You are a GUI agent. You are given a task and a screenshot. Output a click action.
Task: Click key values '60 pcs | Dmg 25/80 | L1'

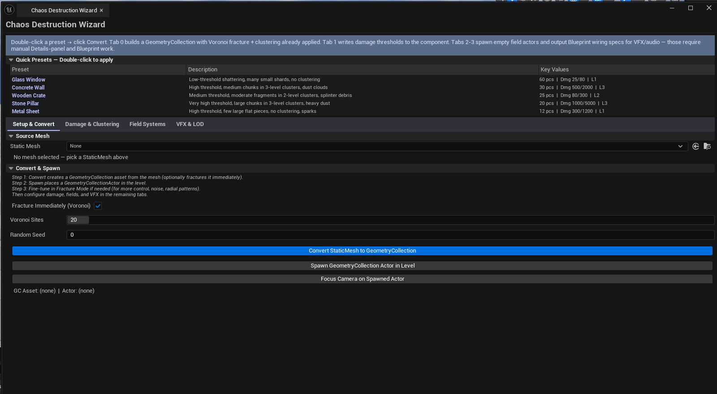(x=568, y=80)
